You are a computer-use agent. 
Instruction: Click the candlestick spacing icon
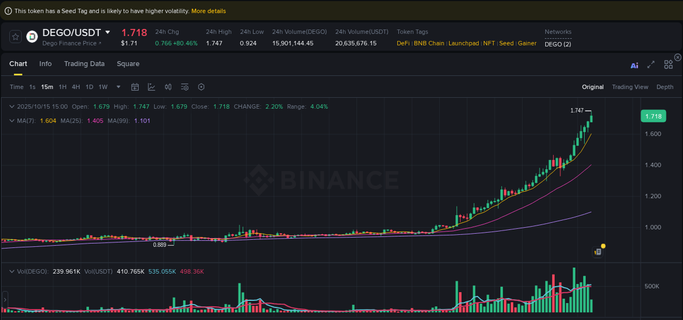coord(168,87)
